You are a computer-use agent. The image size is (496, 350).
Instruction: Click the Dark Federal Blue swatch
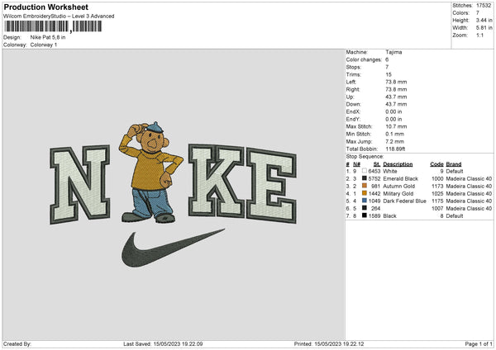(x=365, y=201)
